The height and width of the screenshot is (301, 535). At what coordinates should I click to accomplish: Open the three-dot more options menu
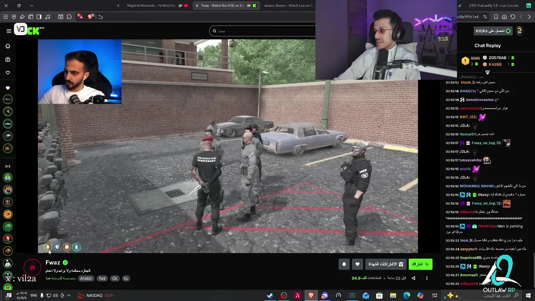click(427, 278)
